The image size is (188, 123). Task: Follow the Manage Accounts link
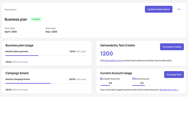(169, 89)
